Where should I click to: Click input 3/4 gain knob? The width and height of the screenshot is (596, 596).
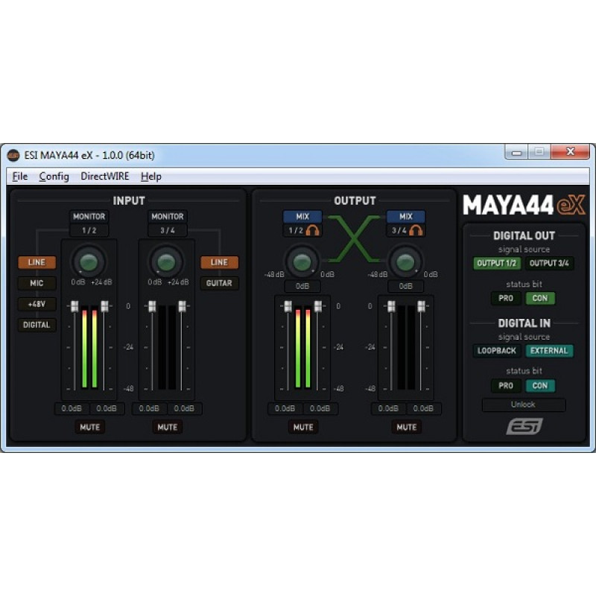click(166, 261)
